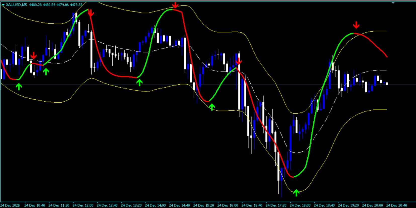Screen dimensions: 416x208
Task: Click the red sell arrow just after 24 Dec 12:00
Action: click(91, 13)
